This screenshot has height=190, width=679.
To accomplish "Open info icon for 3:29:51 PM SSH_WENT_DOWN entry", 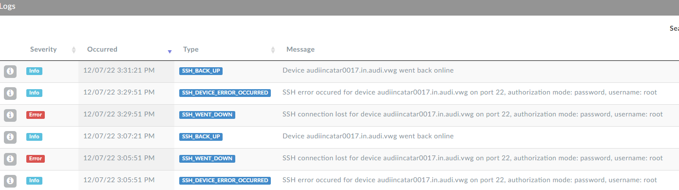I will (10, 115).
